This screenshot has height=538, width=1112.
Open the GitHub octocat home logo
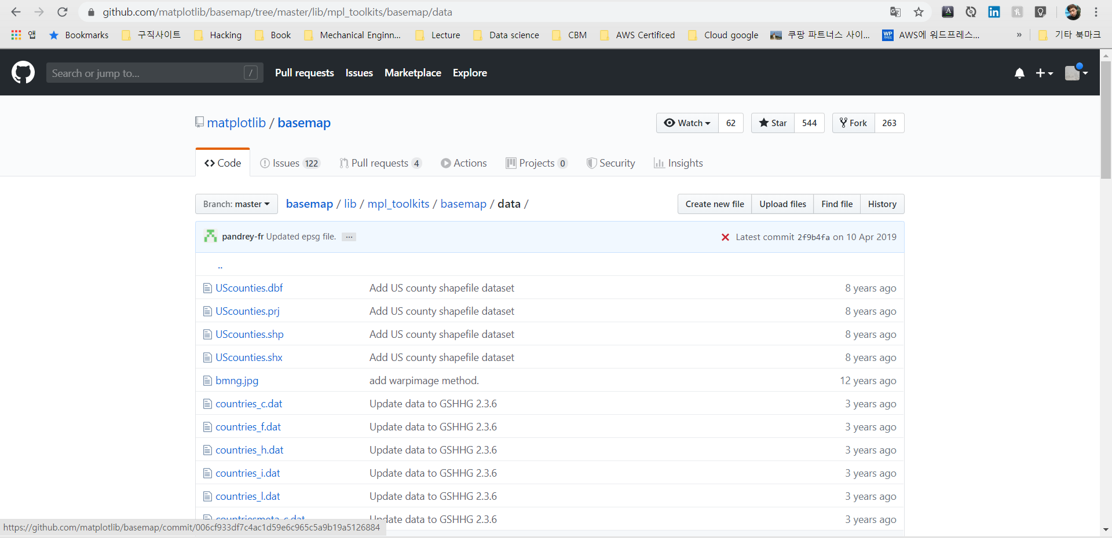[23, 73]
